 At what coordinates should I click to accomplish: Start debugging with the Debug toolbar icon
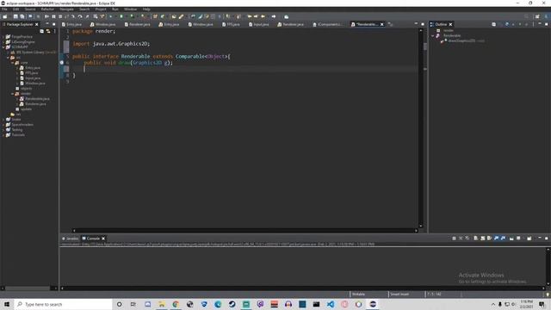[111, 16]
